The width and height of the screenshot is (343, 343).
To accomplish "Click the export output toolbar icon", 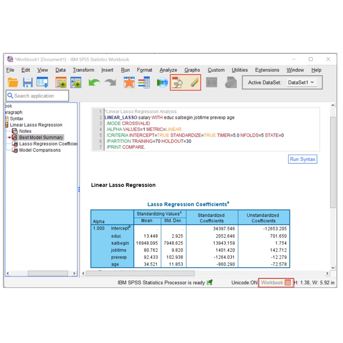I will pos(42,82).
